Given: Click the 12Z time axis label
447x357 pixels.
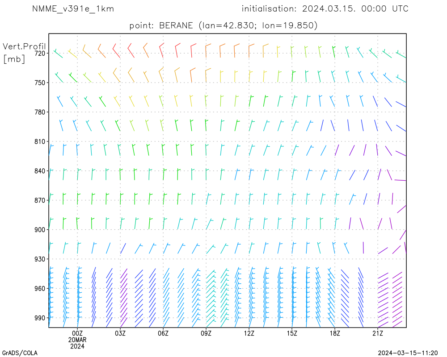Looking at the screenshot, I should pos(249,333).
